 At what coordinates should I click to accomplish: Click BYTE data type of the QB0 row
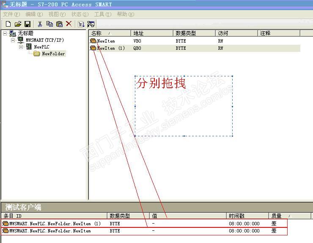click(181, 48)
